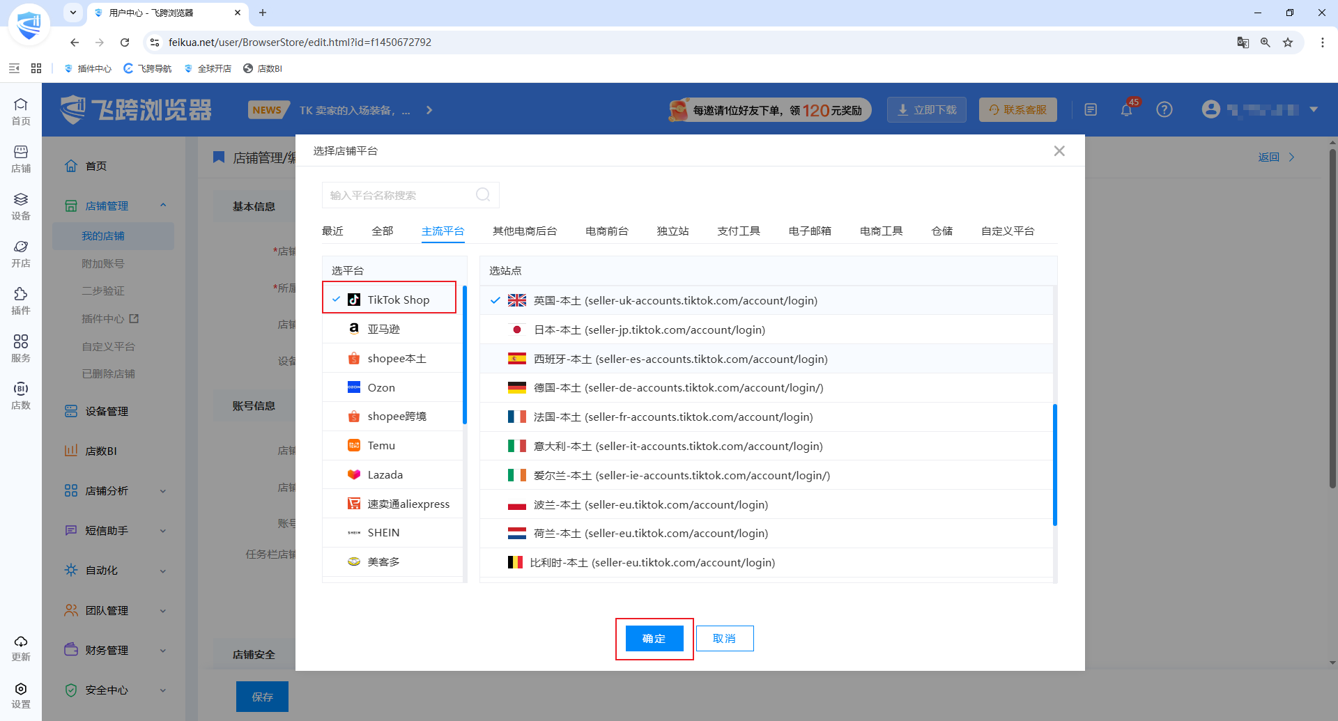Select 德国-本土 site
This screenshot has width=1338, height=721.
[x=767, y=387]
